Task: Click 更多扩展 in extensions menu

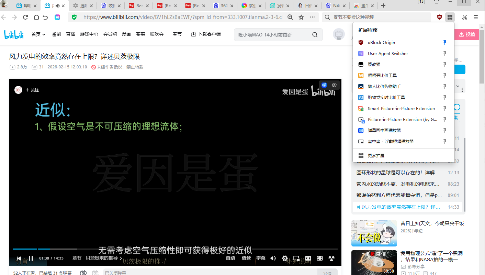Action: [x=404, y=156]
